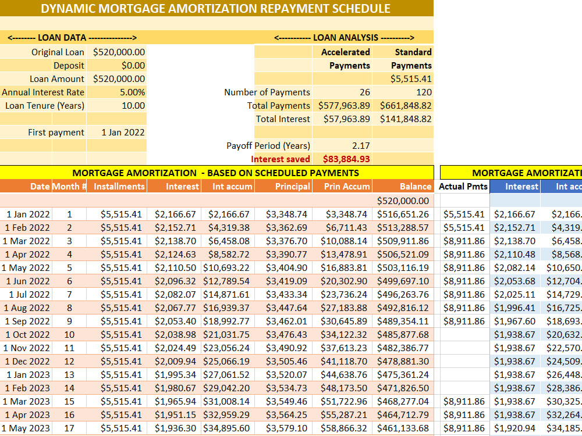Click the blue Interest column header
582x436 pixels.
click(x=515, y=186)
